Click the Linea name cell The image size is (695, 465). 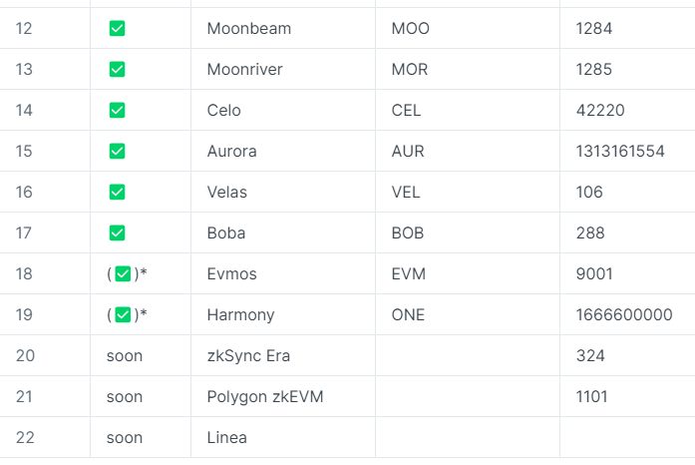pyautogui.click(x=227, y=437)
